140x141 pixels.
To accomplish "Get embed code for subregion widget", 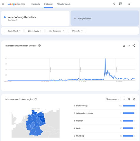I will point(129,99).
